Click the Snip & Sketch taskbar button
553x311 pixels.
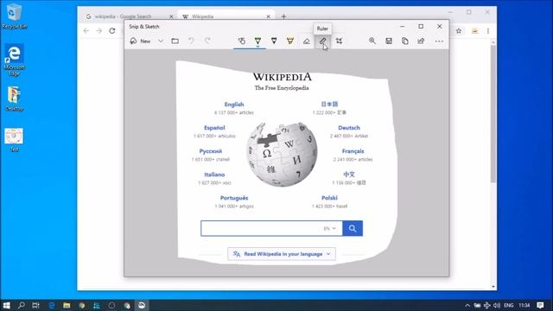142,305
